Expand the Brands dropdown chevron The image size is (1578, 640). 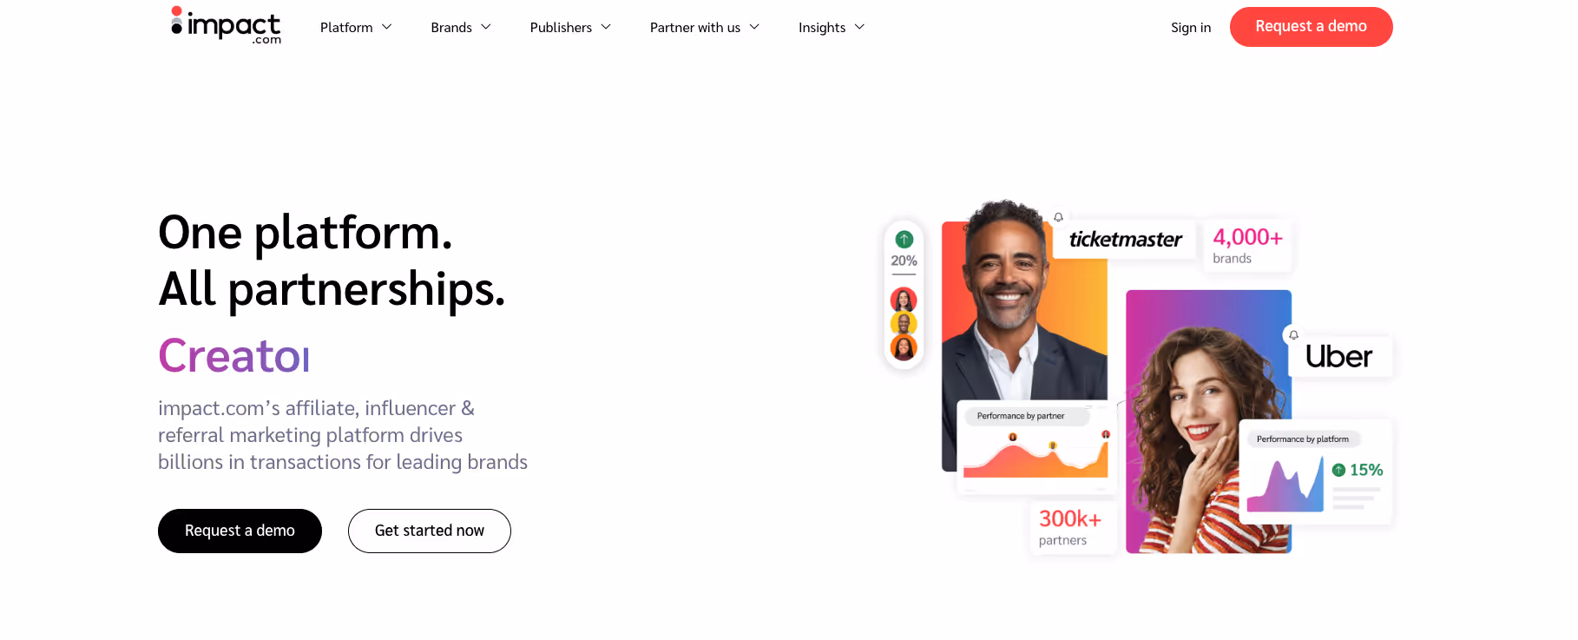(x=486, y=27)
